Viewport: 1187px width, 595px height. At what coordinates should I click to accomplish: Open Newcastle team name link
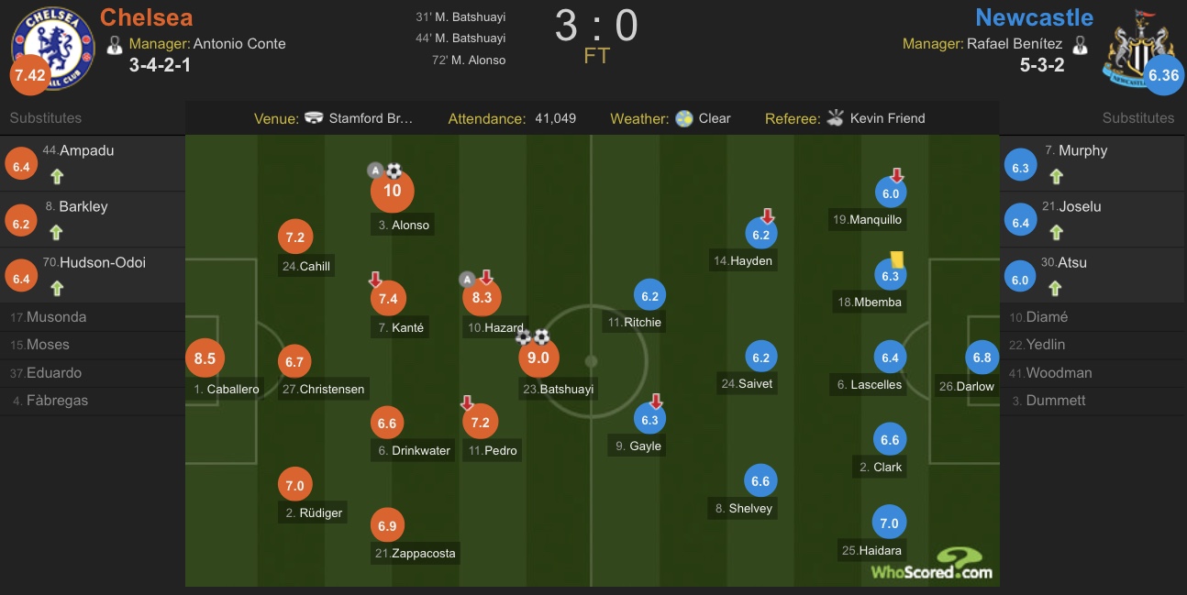pyautogui.click(x=1034, y=17)
